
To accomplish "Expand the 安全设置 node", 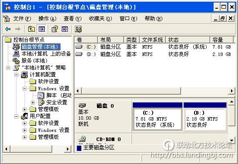I will [33, 102].
